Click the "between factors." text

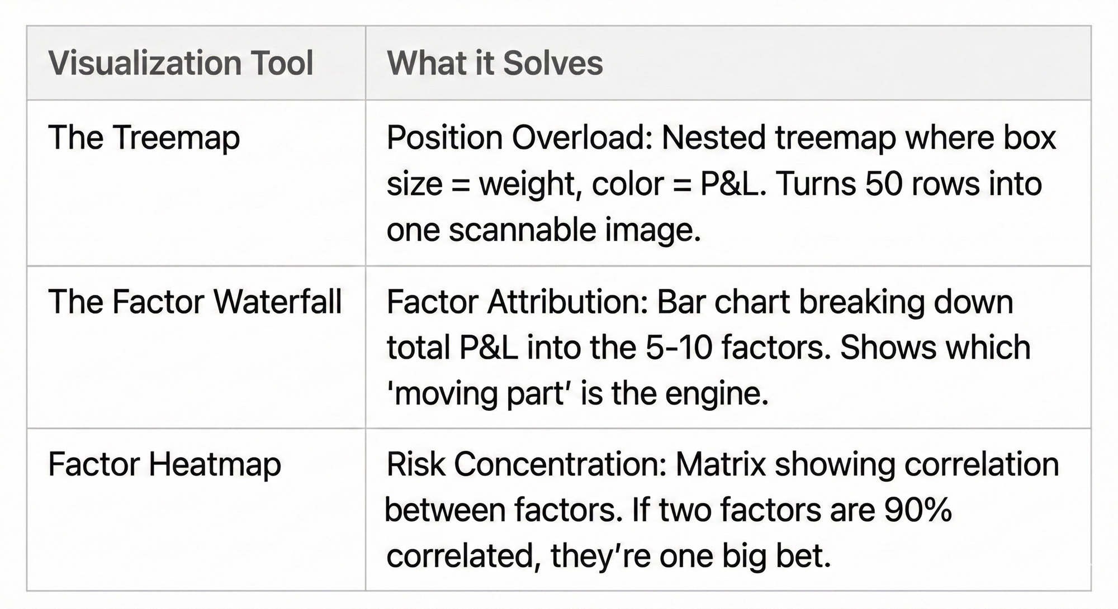[504, 510]
